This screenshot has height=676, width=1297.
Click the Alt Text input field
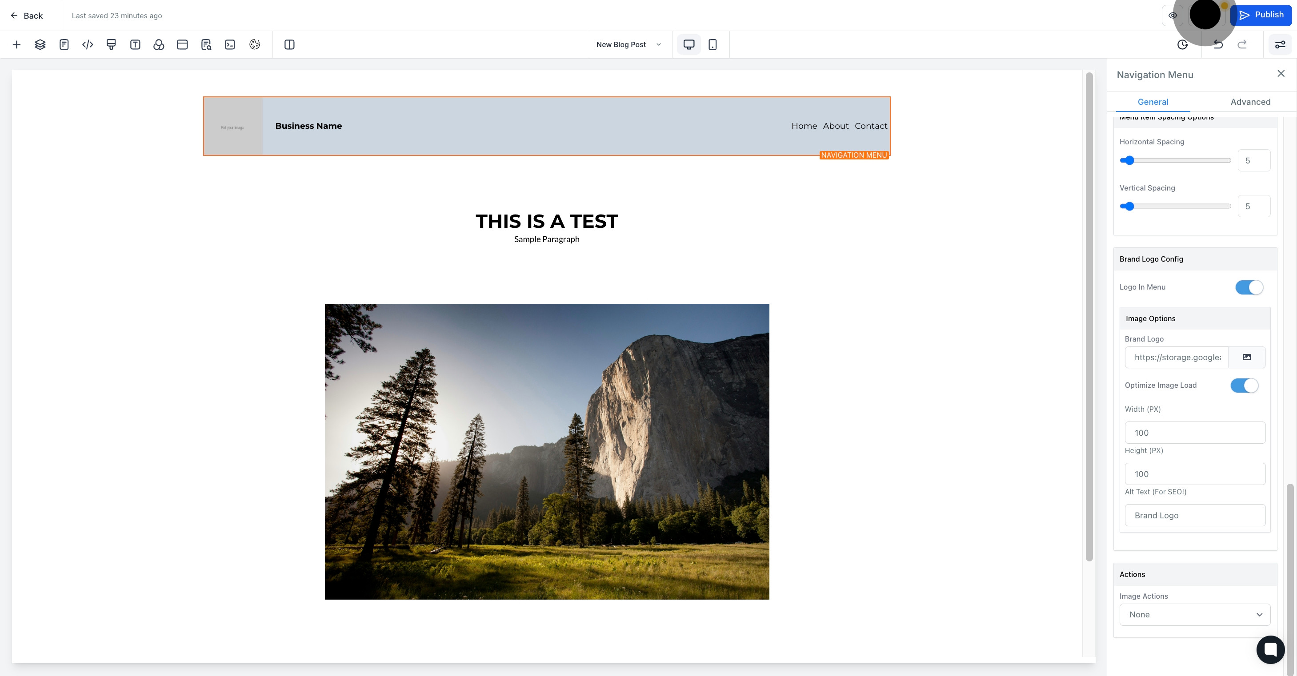(1195, 515)
